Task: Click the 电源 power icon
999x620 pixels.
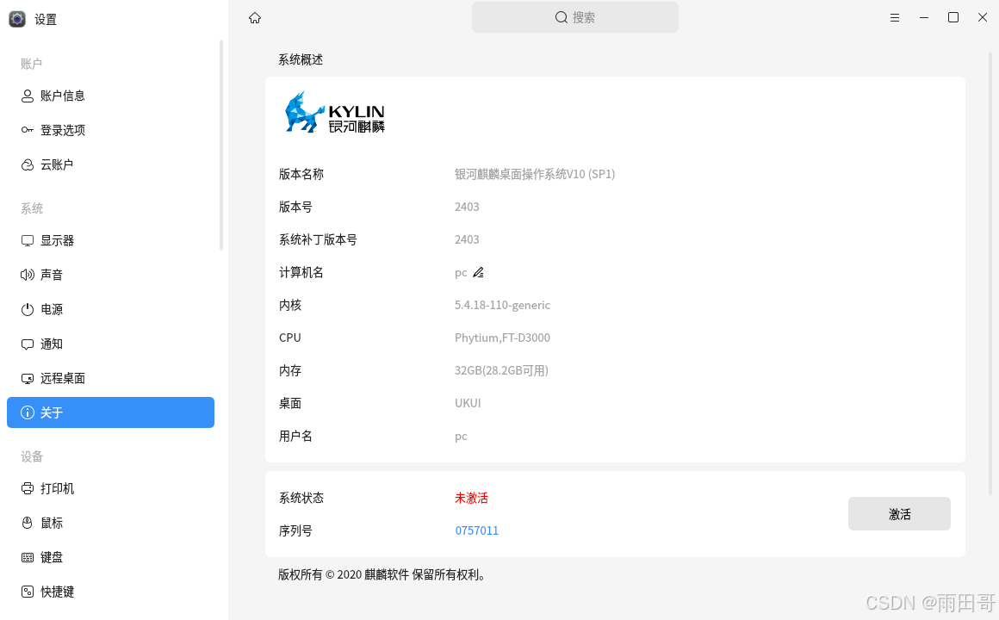Action: point(28,310)
